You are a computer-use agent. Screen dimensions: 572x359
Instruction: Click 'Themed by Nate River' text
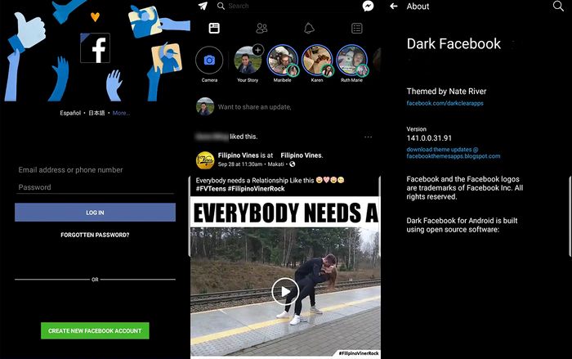point(446,92)
